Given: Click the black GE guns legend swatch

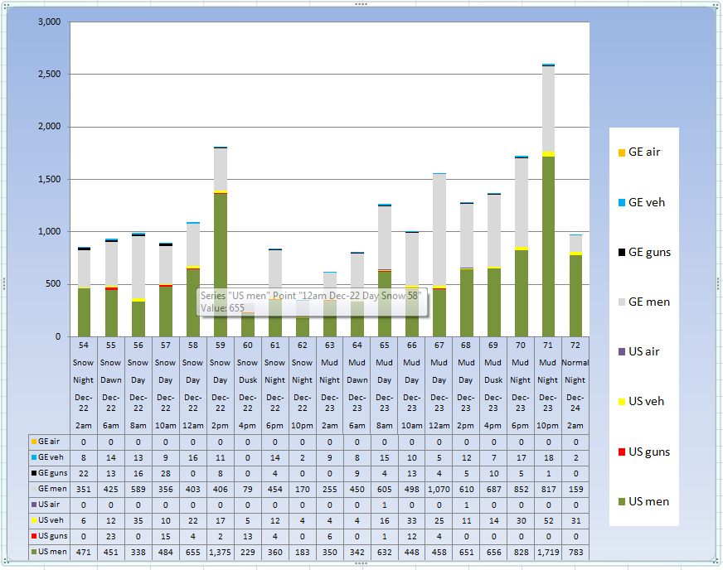Looking at the screenshot, I should [622, 252].
